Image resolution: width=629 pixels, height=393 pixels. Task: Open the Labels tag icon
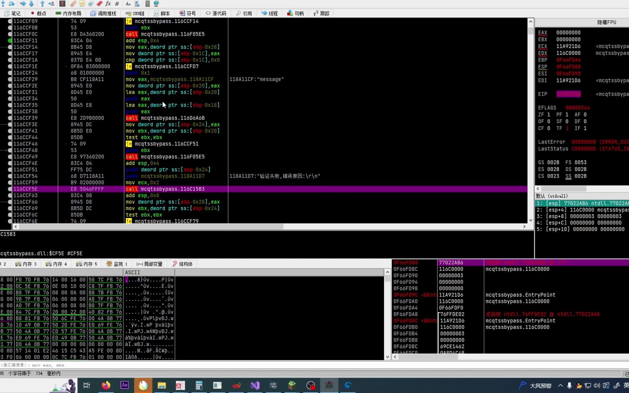coord(91,4)
